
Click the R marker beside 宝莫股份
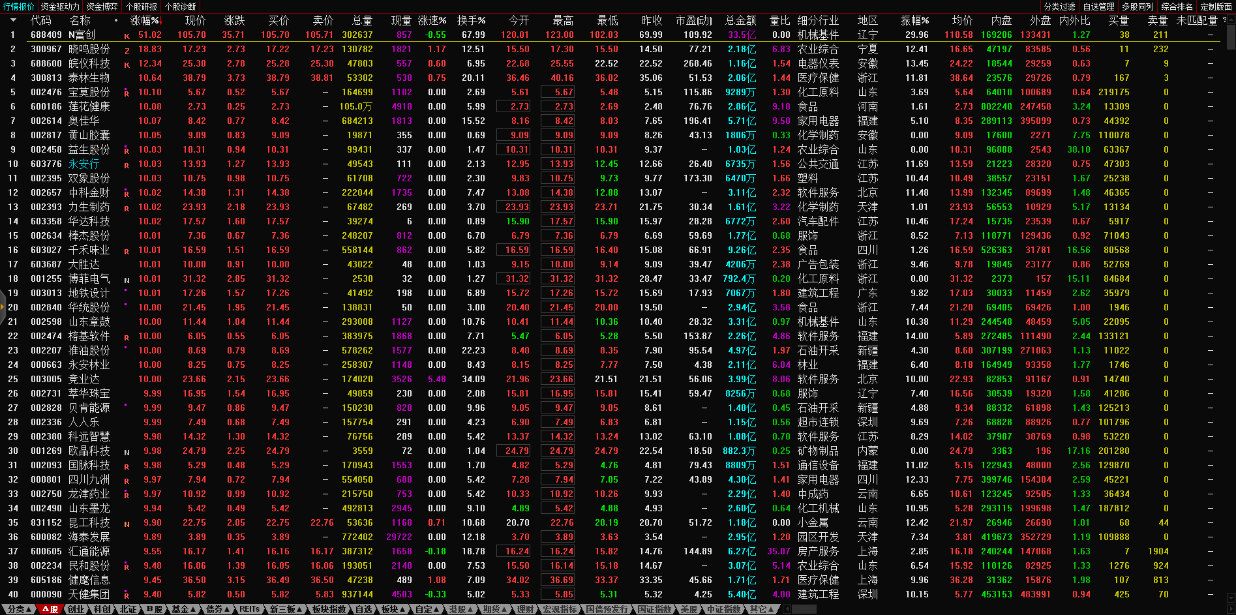pyautogui.click(x=127, y=93)
